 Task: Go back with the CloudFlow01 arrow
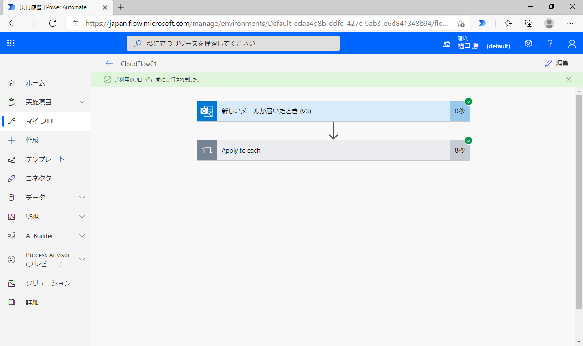point(109,64)
